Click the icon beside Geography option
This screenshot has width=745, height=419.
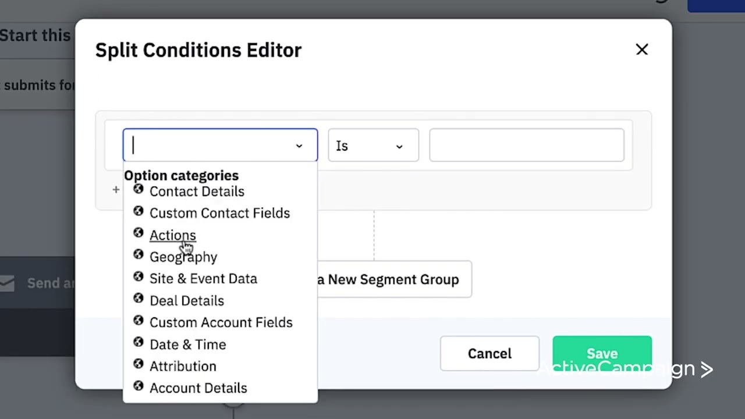tap(139, 255)
